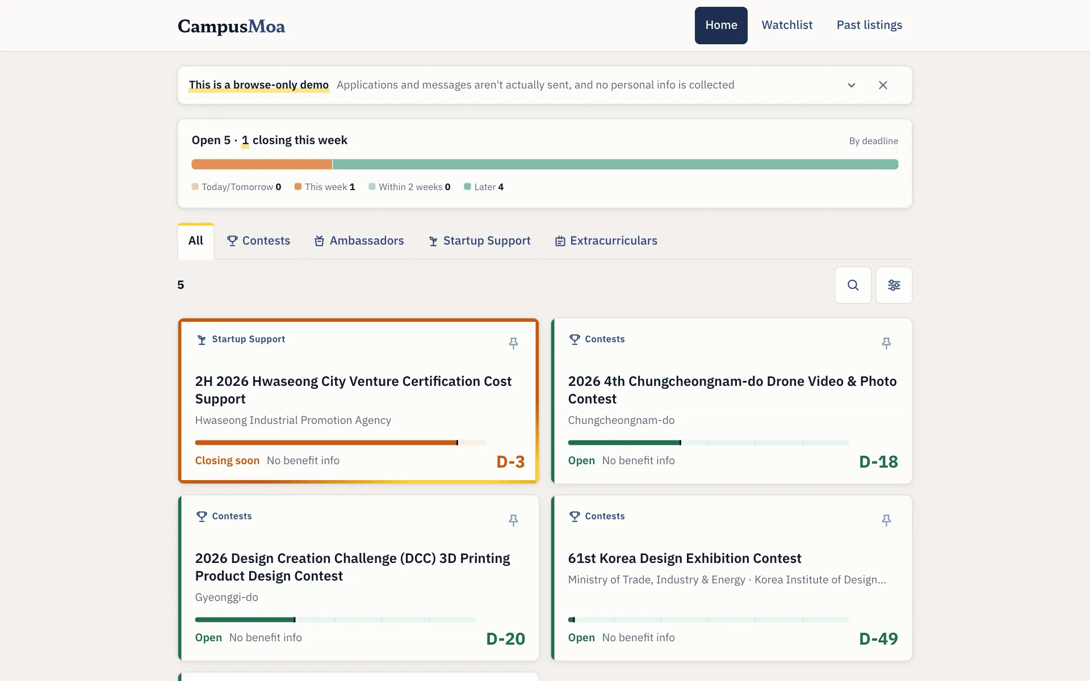Open the Watchlist page

click(787, 25)
